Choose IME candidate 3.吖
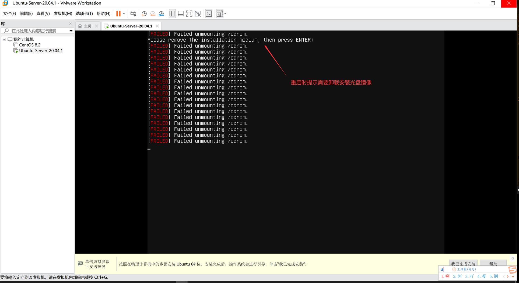This screenshot has width=519, height=283. [469, 276]
